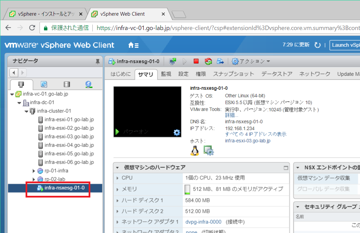This screenshot has height=233, width=360.
Task: Click the managed VM gear icon
Action: point(209,151)
